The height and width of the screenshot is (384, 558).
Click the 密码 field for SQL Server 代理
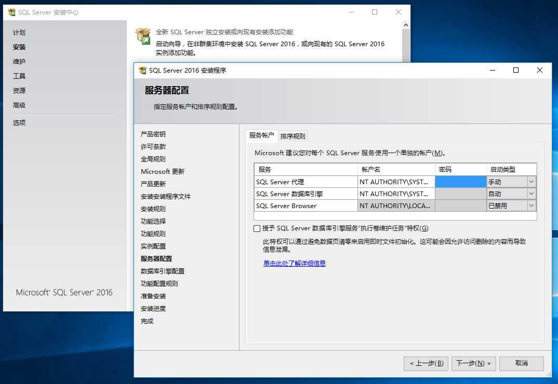click(x=460, y=181)
